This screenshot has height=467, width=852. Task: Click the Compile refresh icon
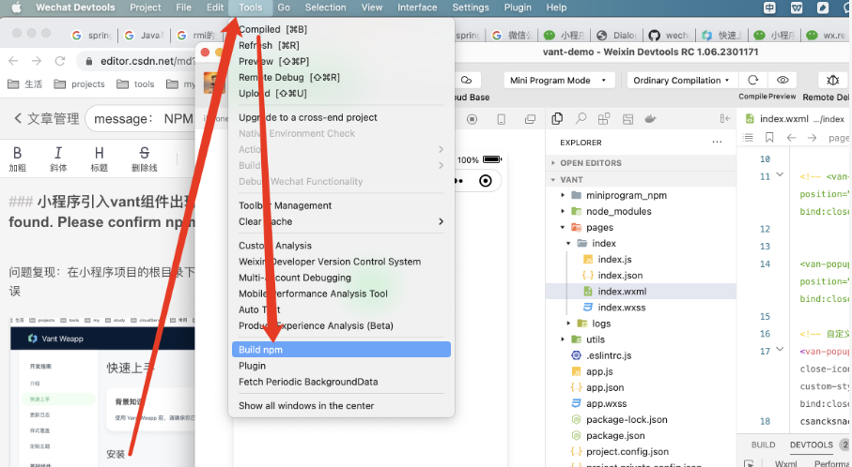pyautogui.click(x=752, y=81)
